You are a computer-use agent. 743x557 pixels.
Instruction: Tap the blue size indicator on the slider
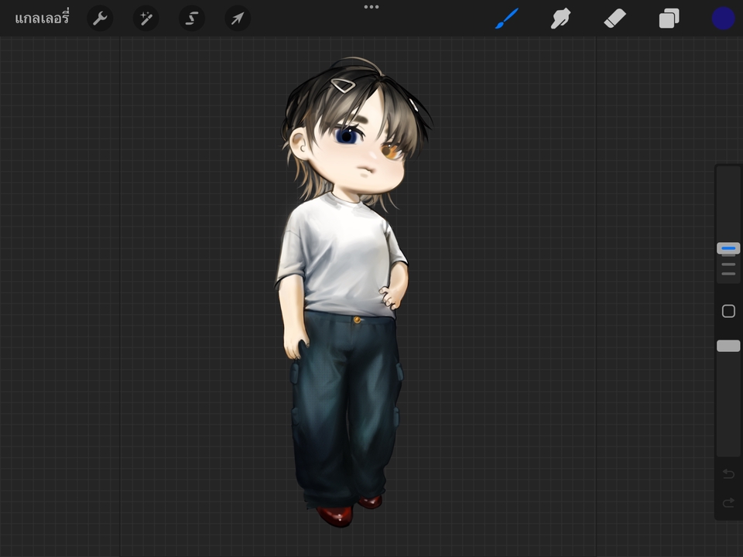pyautogui.click(x=728, y=248)
